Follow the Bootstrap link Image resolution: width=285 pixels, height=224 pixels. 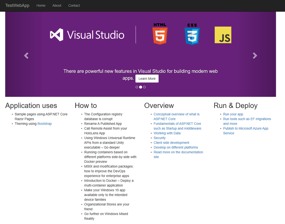tap(45, 124)
